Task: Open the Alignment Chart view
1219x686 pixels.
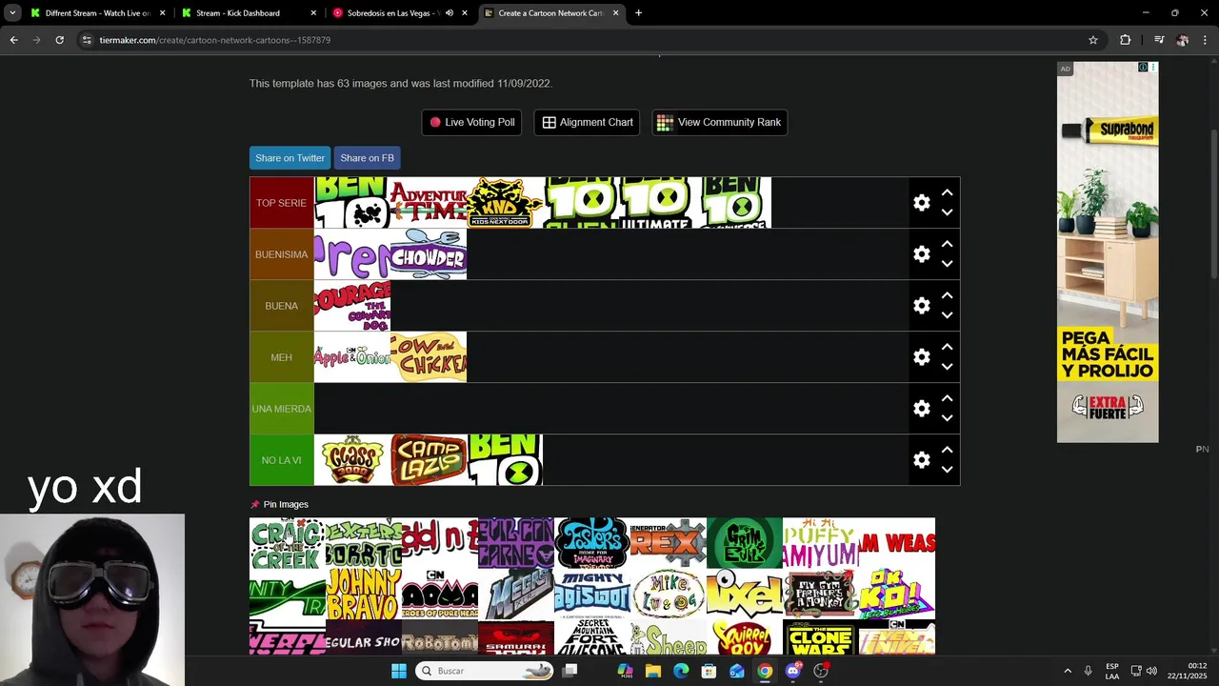Action: 587,122
